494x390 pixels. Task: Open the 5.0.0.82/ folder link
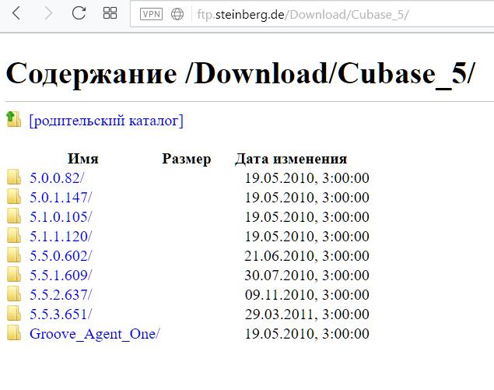click(x=57, y=178)
